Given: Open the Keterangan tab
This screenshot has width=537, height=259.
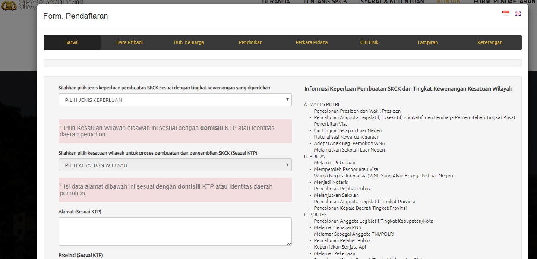Looking at the screenshot, I should [x=490, y=42].
